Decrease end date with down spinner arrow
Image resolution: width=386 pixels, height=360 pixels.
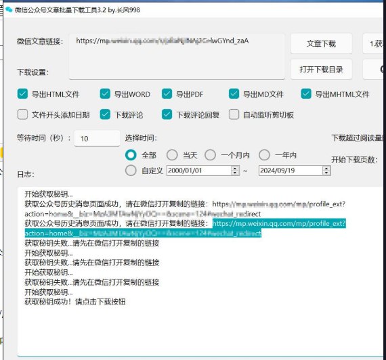pyautogui.click(x=326, y=173)
